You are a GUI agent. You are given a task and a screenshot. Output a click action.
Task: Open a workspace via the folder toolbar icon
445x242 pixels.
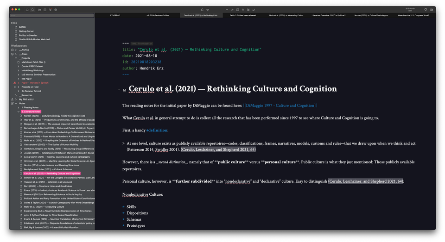(40, 10)
